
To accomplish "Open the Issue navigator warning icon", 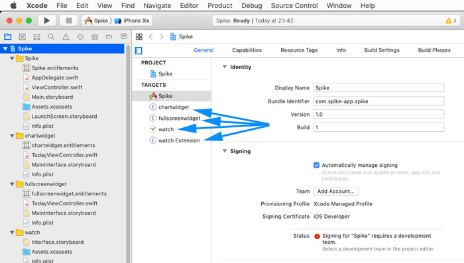I will point(66,36).
